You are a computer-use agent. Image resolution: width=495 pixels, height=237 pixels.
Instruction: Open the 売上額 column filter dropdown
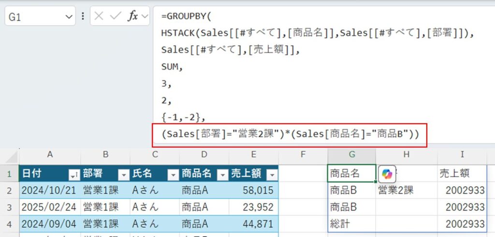coord(272,175)
